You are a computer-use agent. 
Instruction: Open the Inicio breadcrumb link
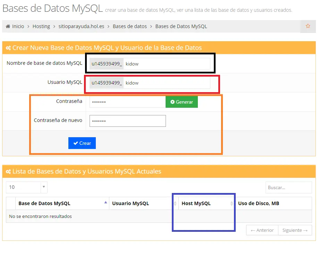click(x=18, y=26)
